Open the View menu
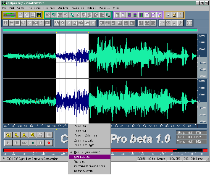Viewport: 210px width, 176px height. 21,8
